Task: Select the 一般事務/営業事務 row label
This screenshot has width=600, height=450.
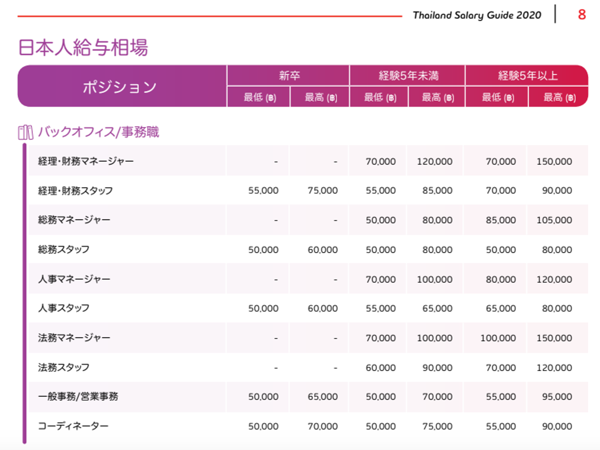Action: (x=78, y=397)
